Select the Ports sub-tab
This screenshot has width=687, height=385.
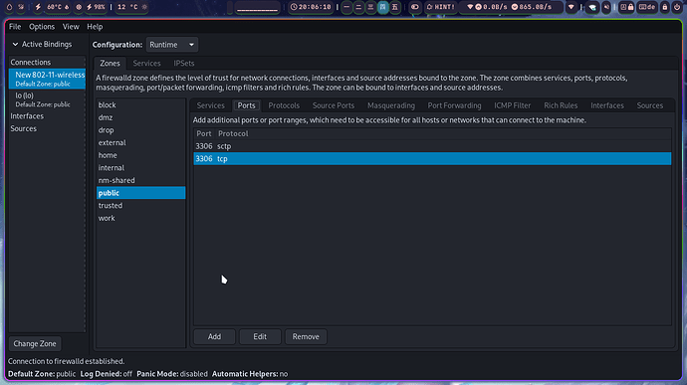tap(246, 105)
